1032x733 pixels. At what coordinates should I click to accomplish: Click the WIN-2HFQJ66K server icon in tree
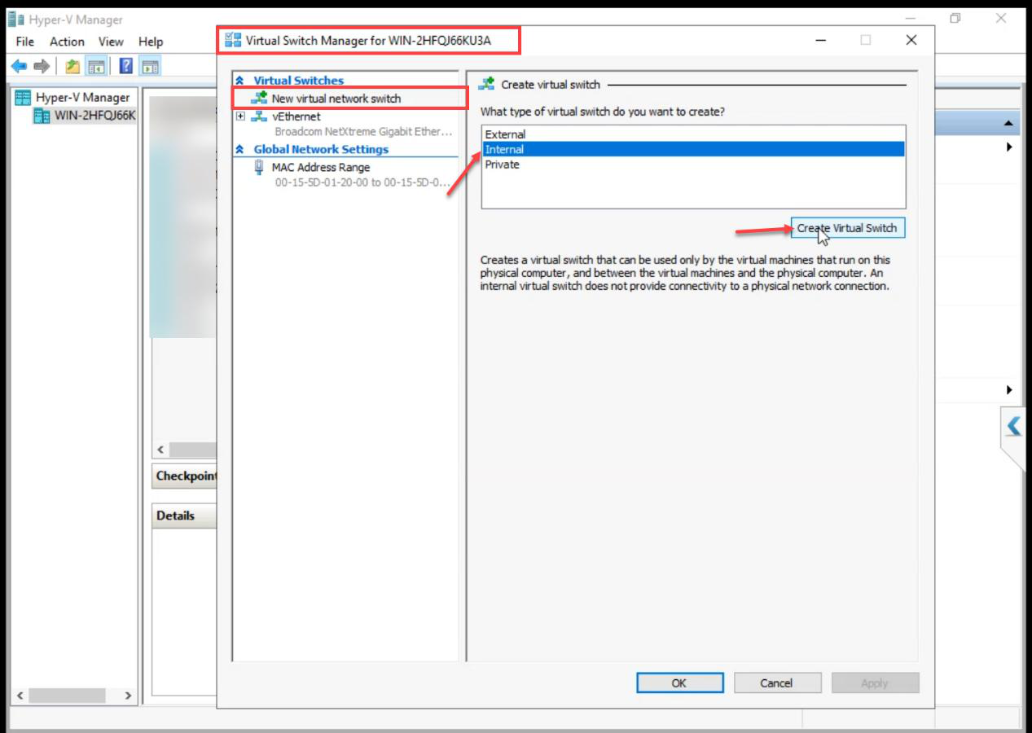pyautogui.click(x=42, y=116)
